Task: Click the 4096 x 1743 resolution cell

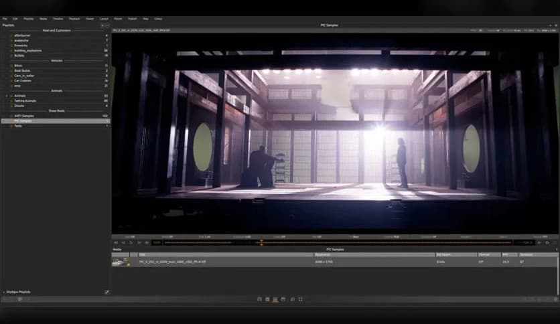Action: click(x=324, y=262)
